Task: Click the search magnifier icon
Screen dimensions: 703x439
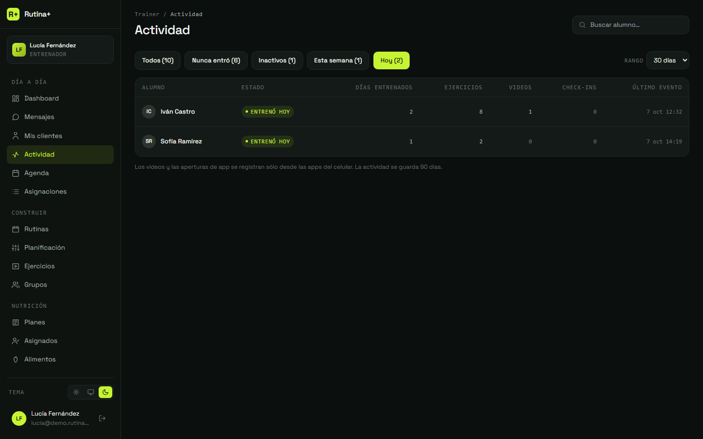Action: tap(582, 25)
